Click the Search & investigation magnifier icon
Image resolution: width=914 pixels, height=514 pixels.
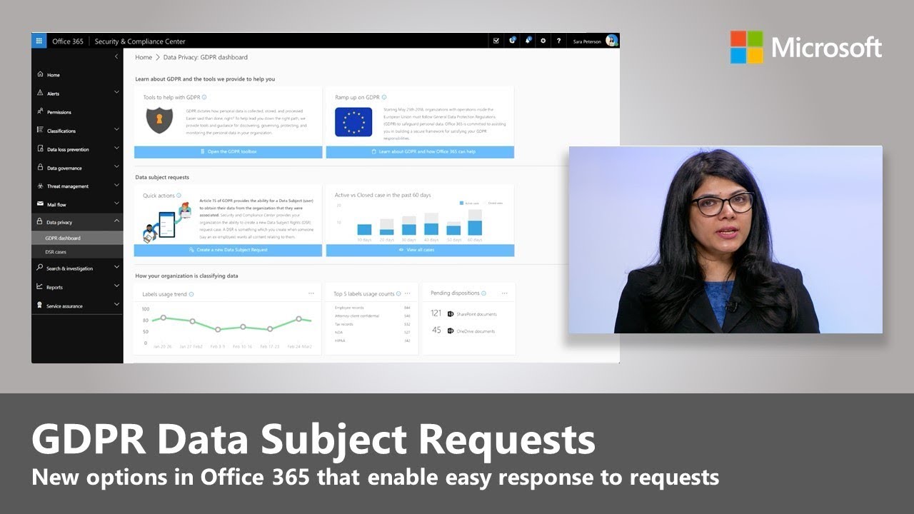pos(40,268)
